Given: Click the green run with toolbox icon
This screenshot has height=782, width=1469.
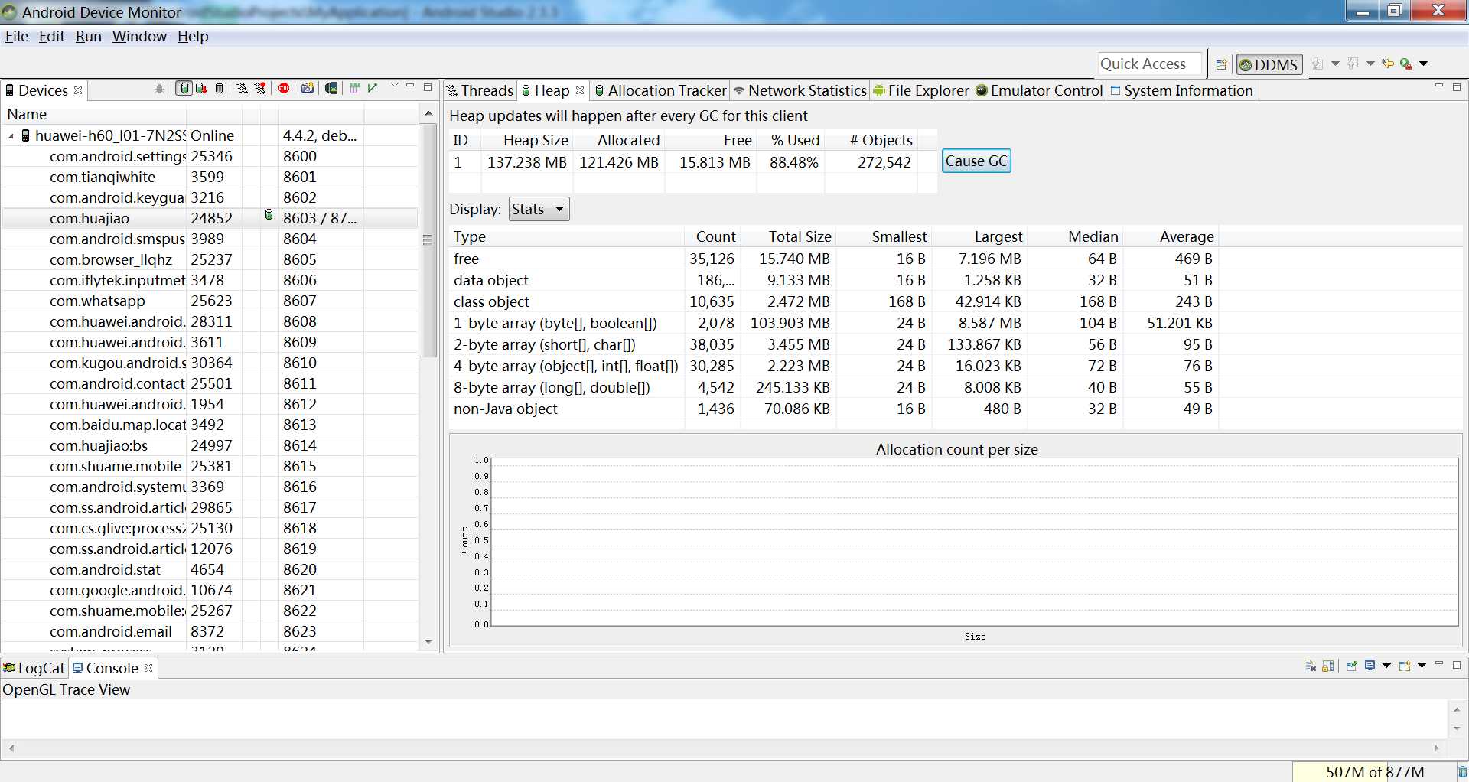Looking at the screenshot, I should click(x=1406, y=64).
